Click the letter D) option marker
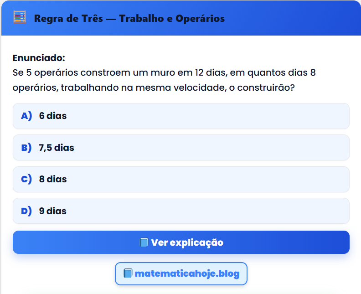The image size is (361, 294). click(26, 211)
